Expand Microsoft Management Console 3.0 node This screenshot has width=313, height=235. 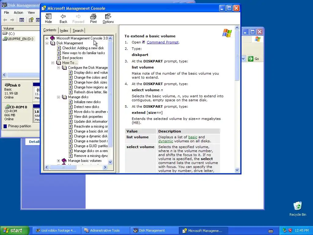pos(47,38)
